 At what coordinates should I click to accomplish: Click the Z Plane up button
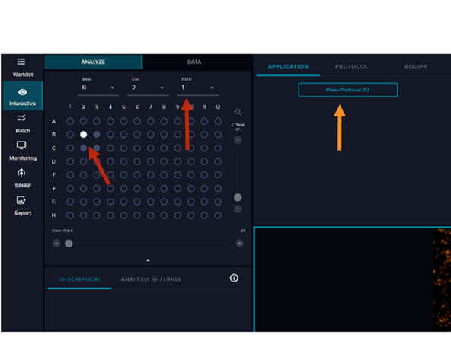coord(238,140)
